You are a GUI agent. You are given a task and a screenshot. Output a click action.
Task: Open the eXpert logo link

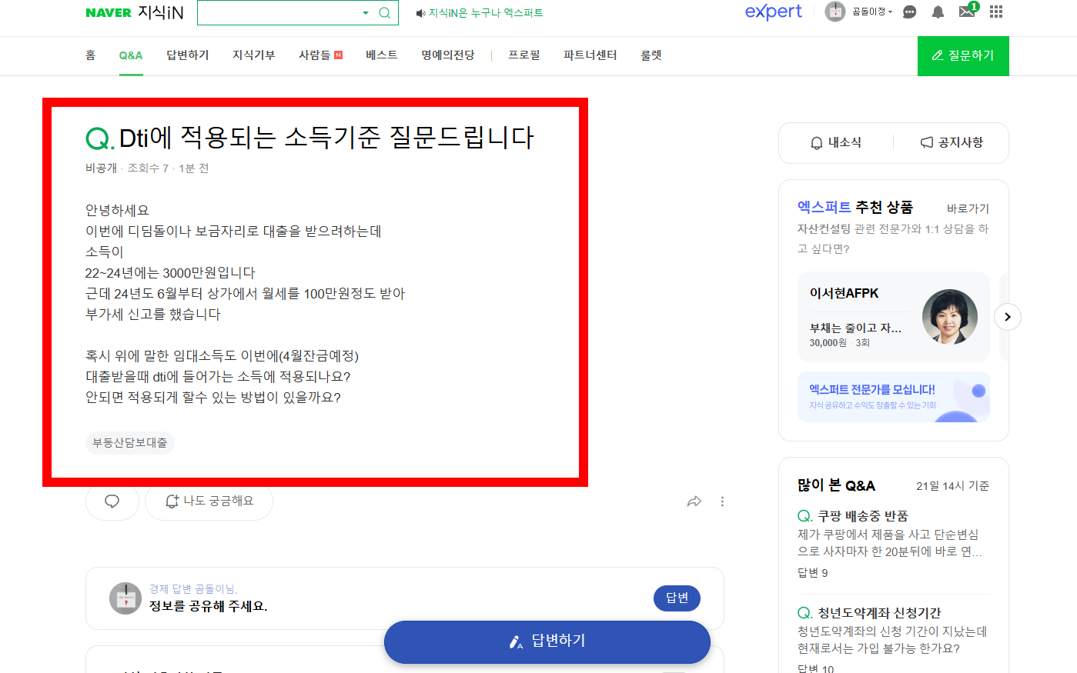click(x=773, y=12)
